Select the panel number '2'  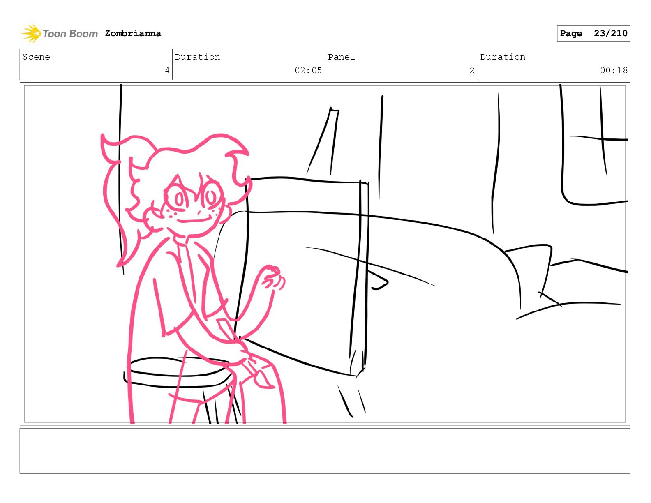[x=472, y=70]
